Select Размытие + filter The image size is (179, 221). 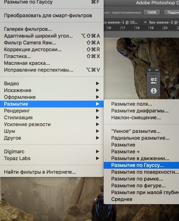click(x=141, y=152)
